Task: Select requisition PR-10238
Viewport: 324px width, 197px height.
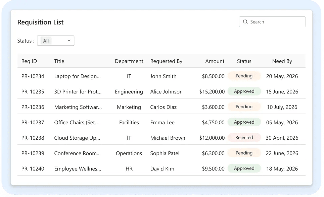Action: [33, 138]
